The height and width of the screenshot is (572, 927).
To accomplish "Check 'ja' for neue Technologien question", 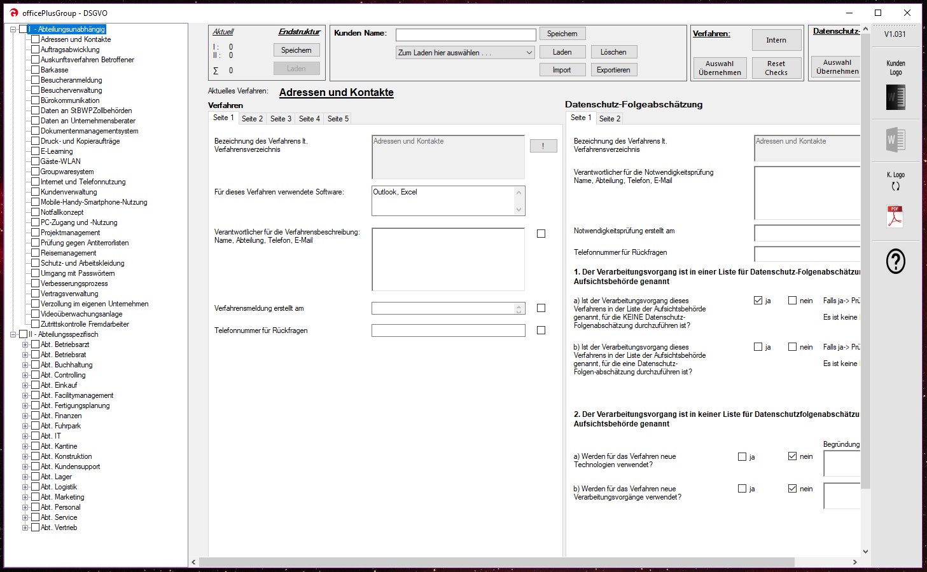I will click(x=742, y=457).
